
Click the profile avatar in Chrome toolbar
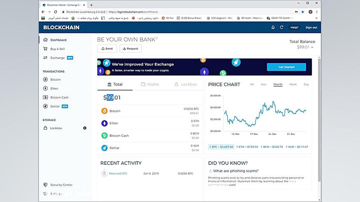[x=310, y=12]
